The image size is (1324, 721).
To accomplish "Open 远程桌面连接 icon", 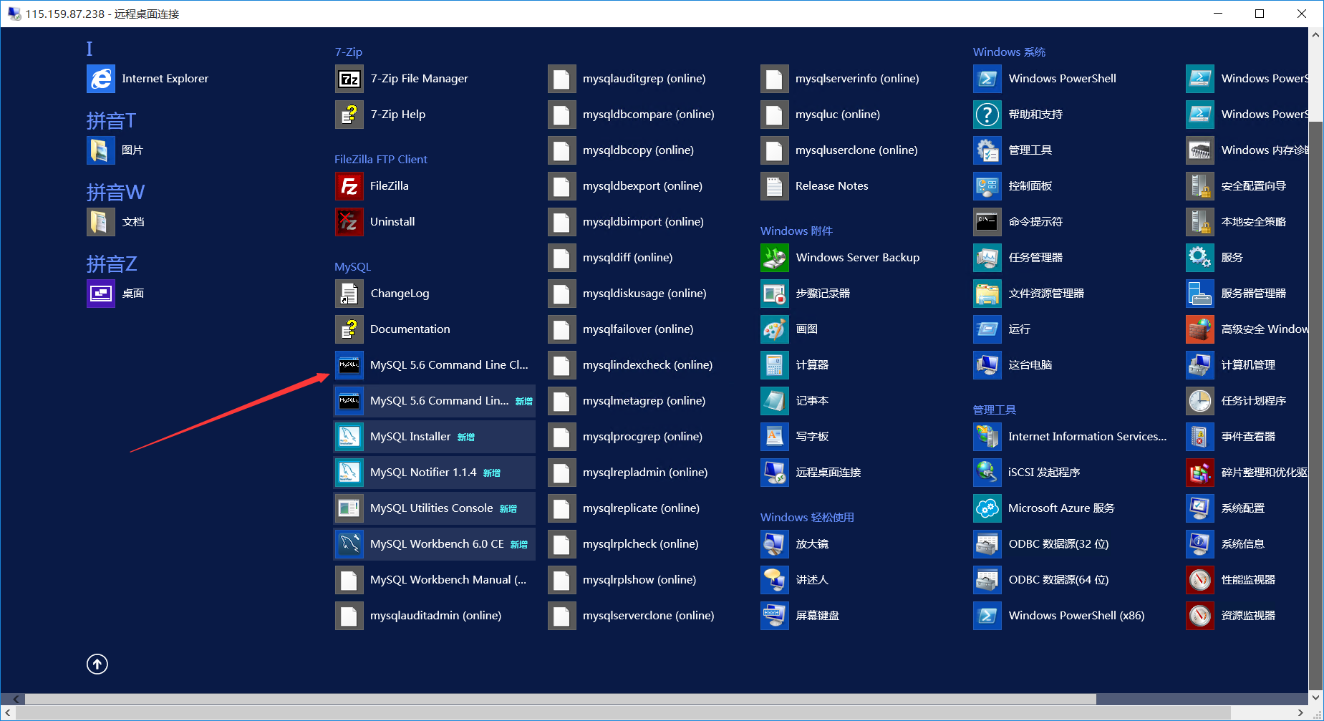I will pyautogui.click(x=775, y=473).
